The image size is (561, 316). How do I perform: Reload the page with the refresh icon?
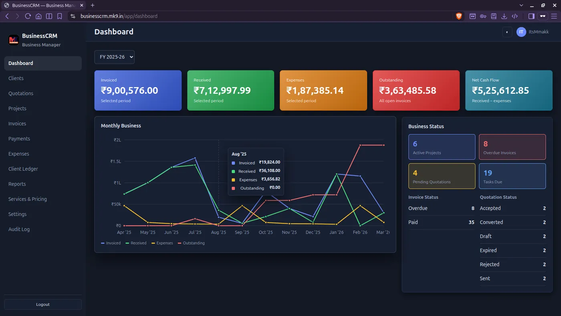click(28, 16)
